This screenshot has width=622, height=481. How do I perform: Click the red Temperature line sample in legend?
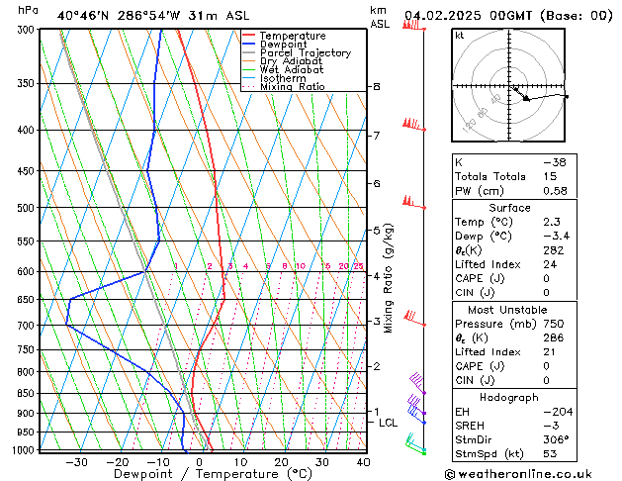click(x=249, y=36)
